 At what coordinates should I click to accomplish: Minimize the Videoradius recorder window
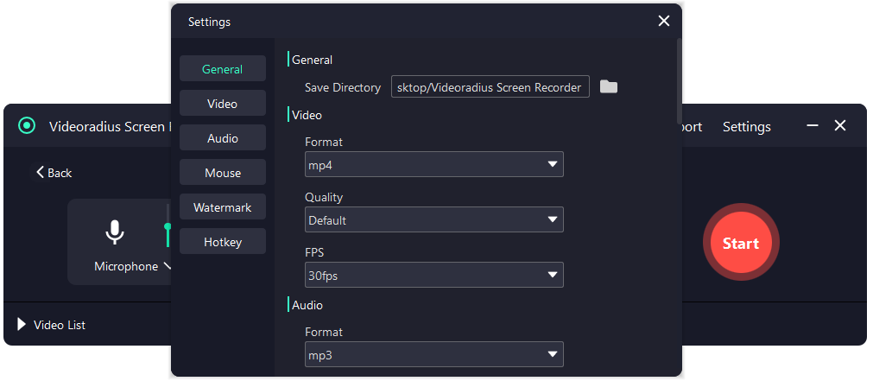(813, 125)
